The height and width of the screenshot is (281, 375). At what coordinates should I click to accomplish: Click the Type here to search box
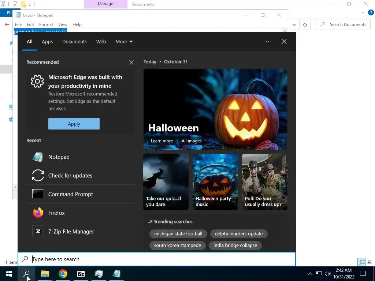click(157, 259)
